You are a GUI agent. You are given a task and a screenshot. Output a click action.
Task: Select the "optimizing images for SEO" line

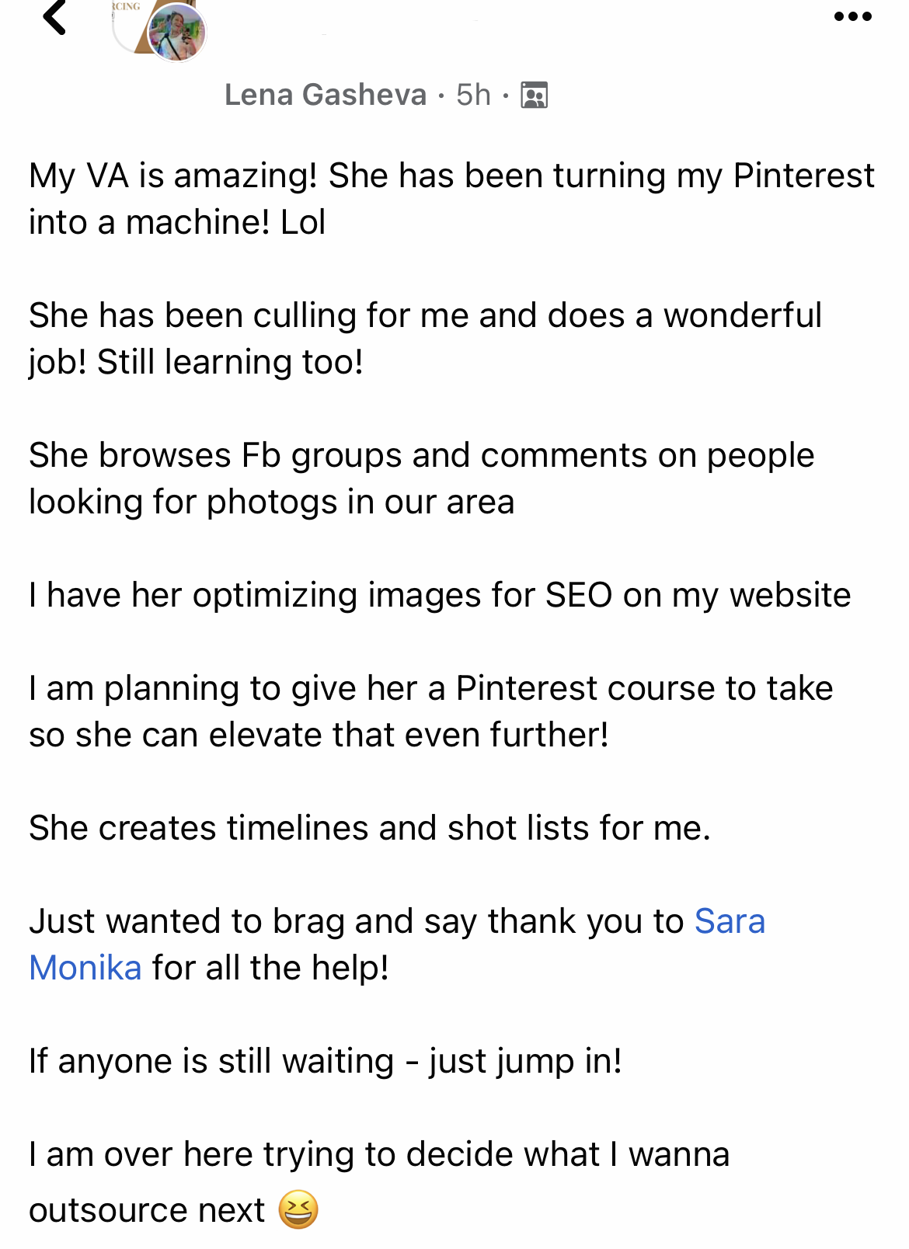pyautogui.click(x=440, y=595)
